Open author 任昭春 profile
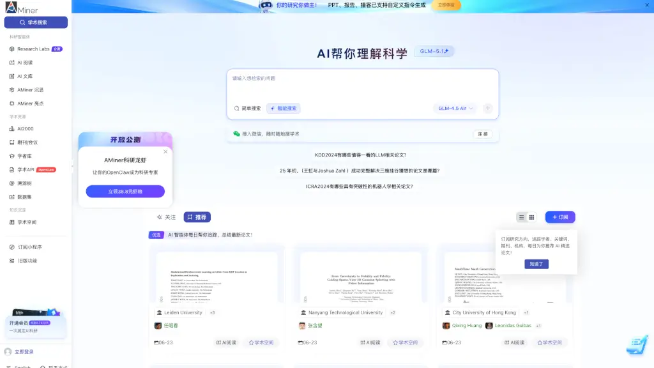 coord(167,326)
